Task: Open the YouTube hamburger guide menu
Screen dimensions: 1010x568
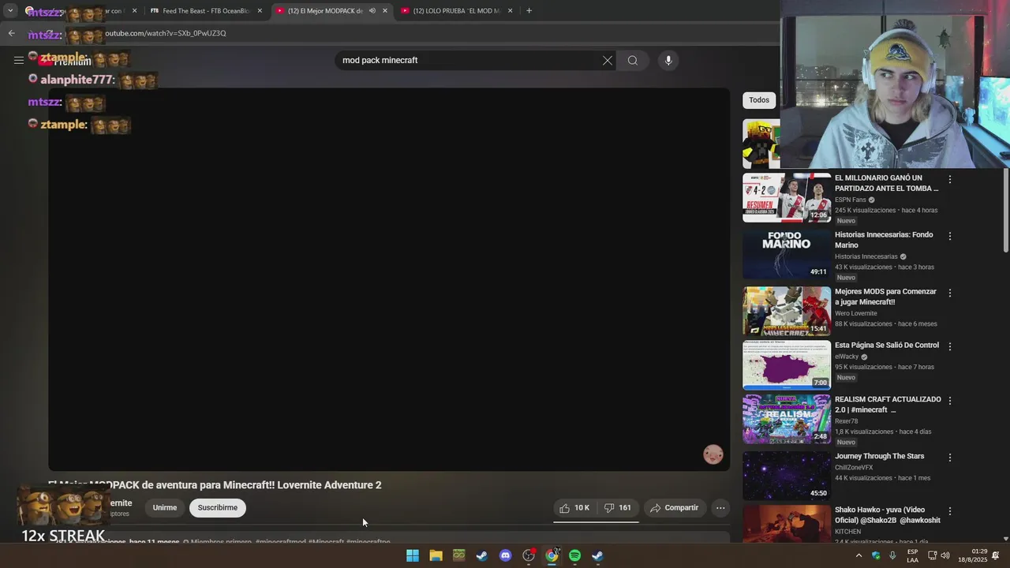Action: [18, 60]
